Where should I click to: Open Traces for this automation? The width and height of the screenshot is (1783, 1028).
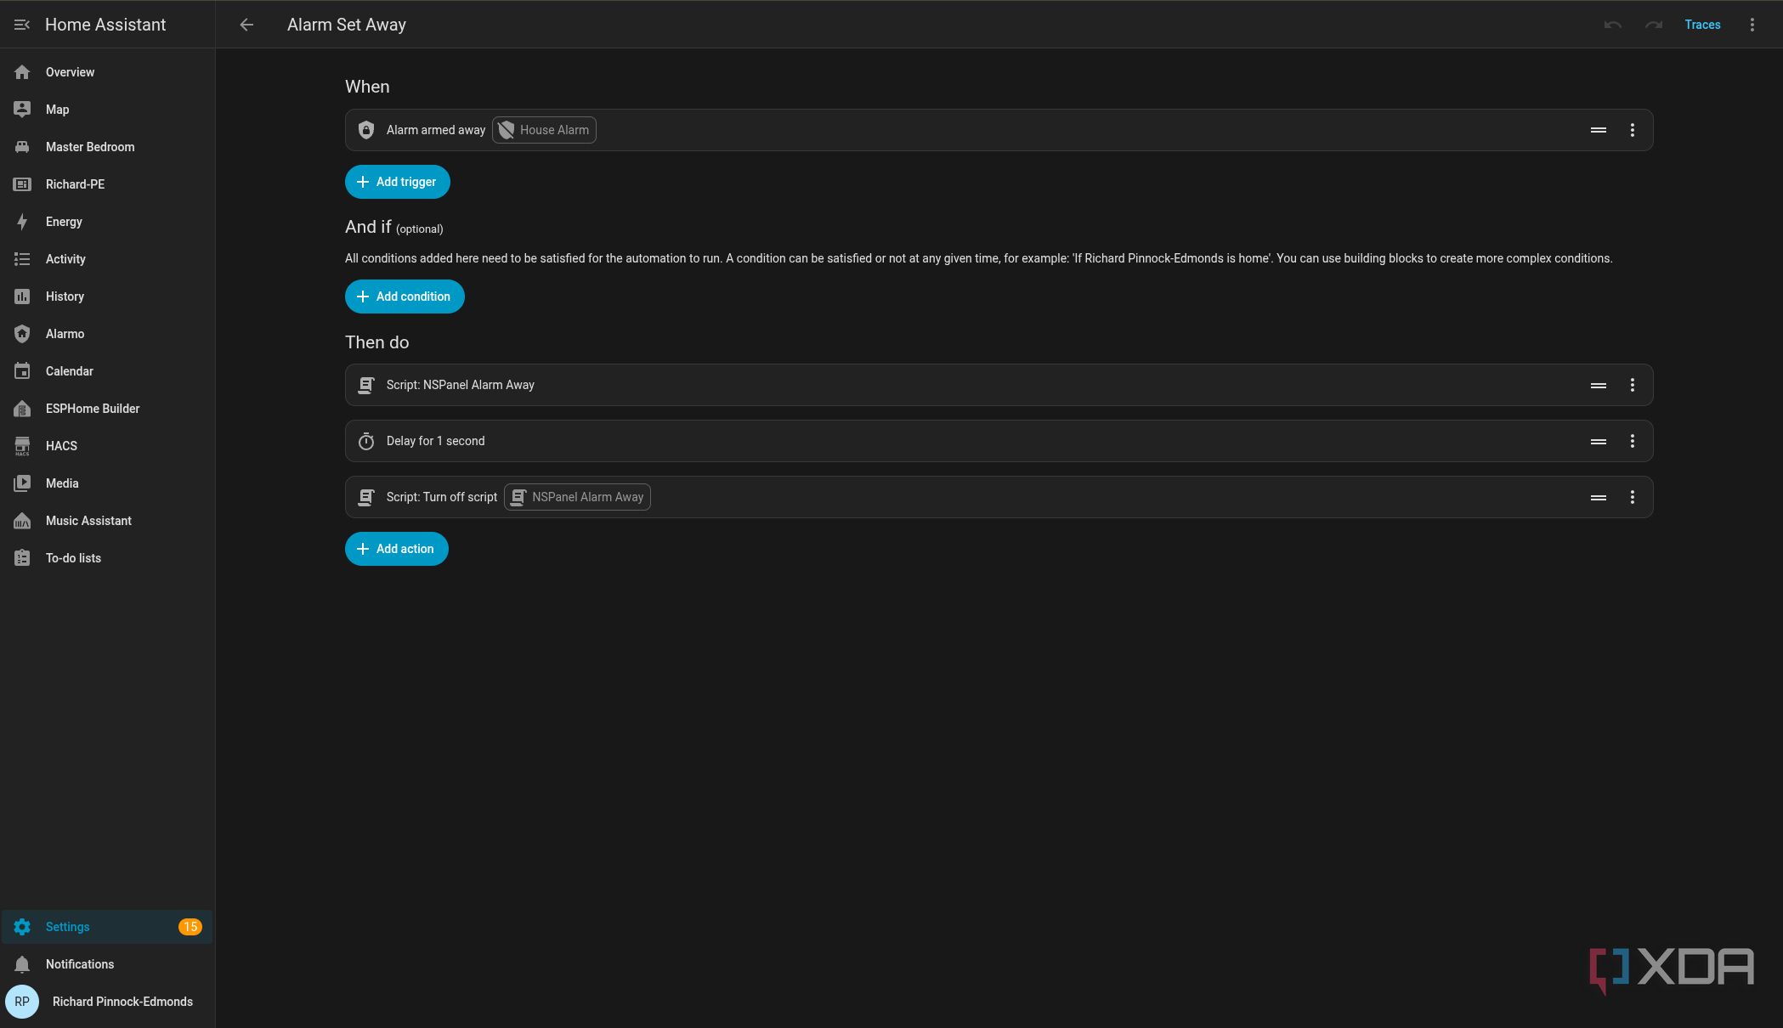pyautogui.click(x=1702, y=25)
